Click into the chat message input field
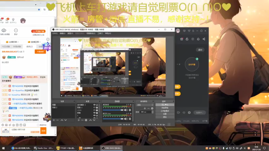The width and height of the screenshot is (269, 151). [25, 131]
